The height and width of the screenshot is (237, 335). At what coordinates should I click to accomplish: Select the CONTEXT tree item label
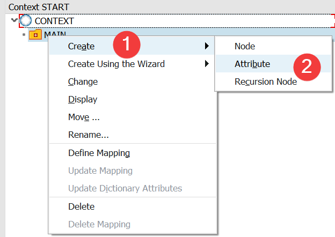[x=54, y=21]
